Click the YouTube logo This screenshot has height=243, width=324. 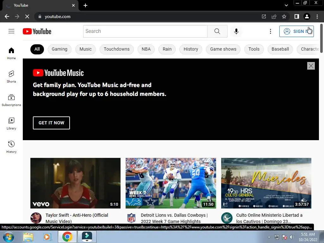pos(37,31)
